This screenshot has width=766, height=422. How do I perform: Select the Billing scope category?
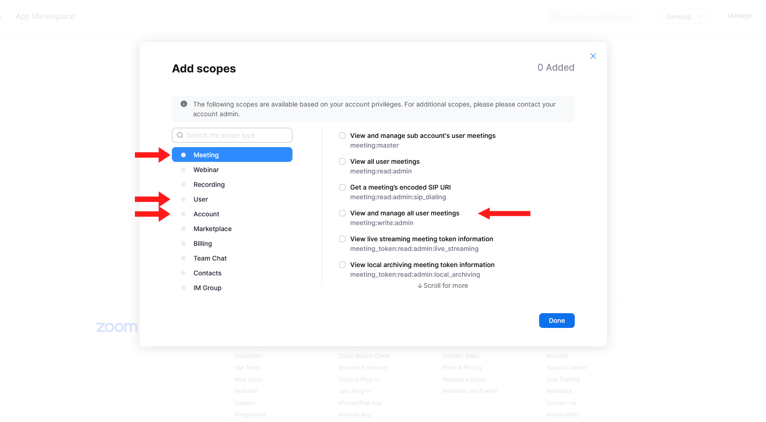232,244
